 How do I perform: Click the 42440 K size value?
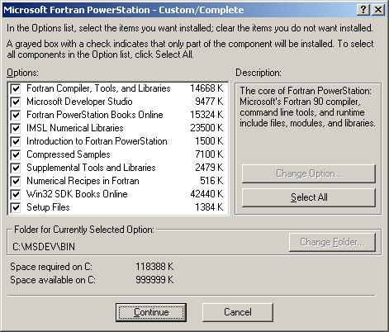coord(206,194)
